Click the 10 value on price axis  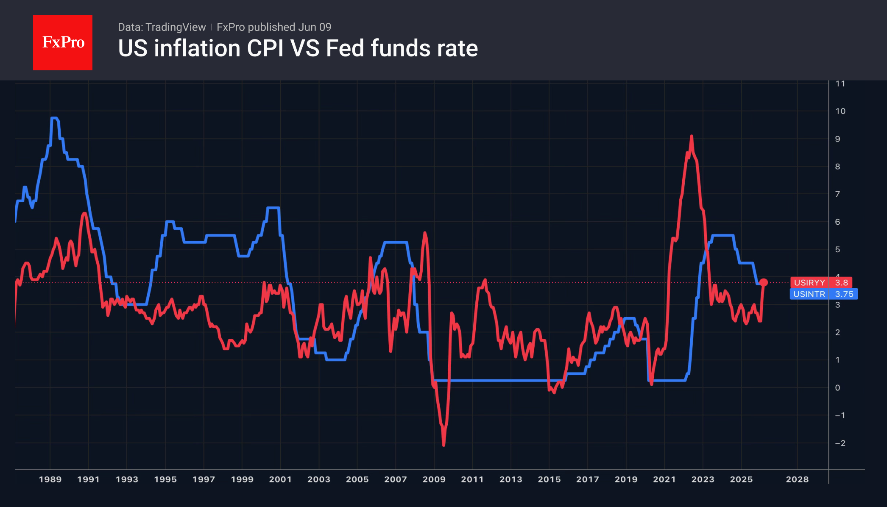pos(840,111)
